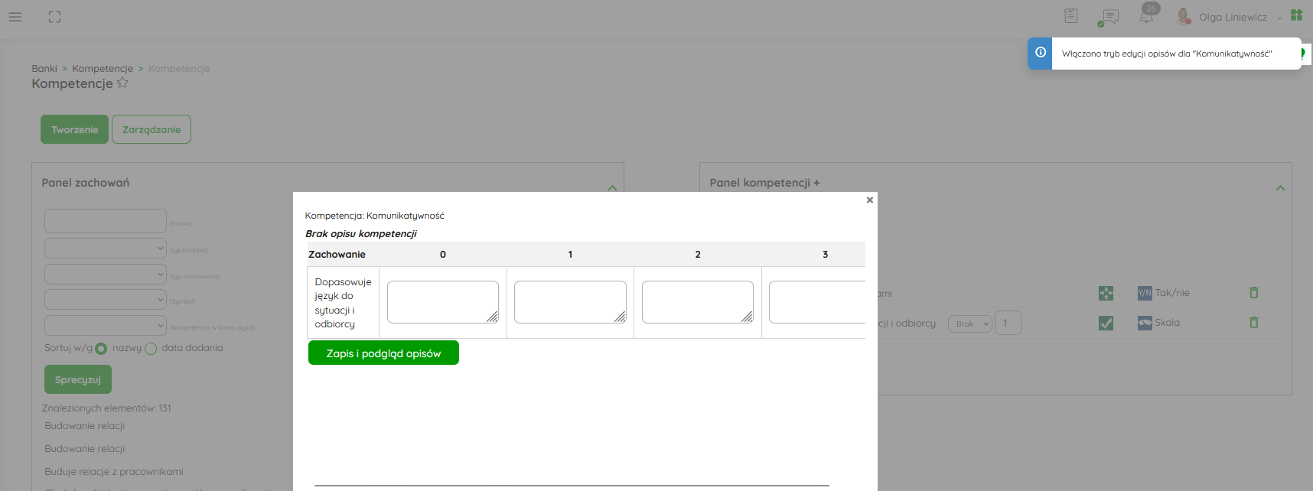Open the clipboard tasks icon
The height and width of the screenshot is (491, 1313).
point(1070,16)
